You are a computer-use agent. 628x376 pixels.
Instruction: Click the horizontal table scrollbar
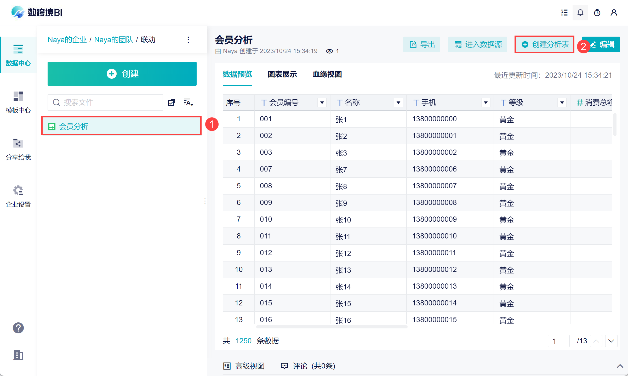click(x=332, y=327)
